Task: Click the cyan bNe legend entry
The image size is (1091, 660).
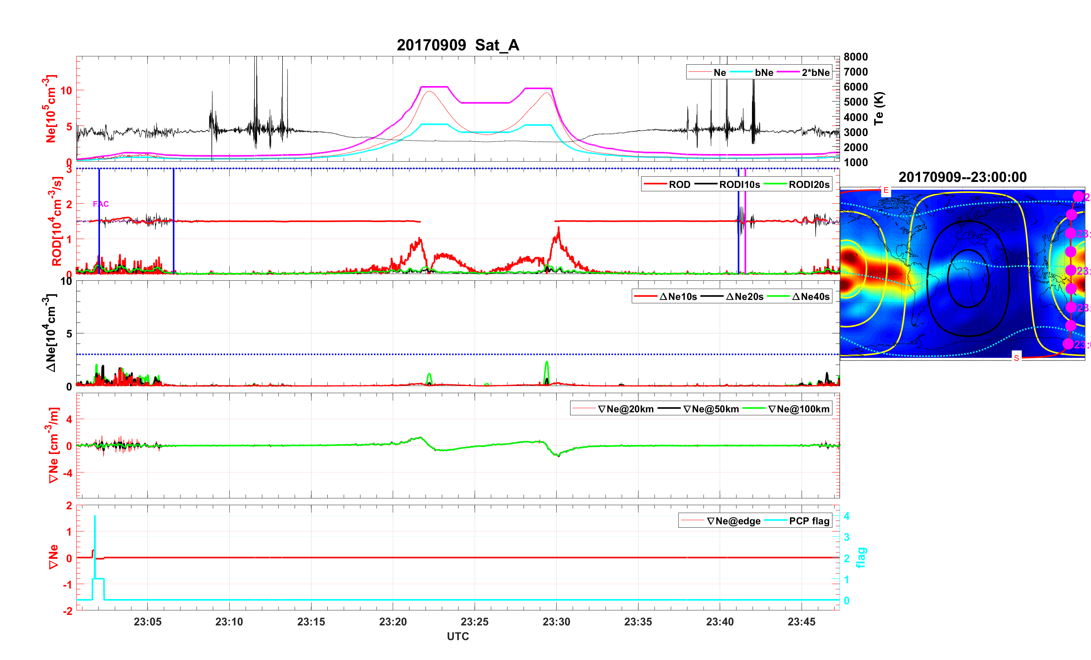Action: (x=764, y=72)
